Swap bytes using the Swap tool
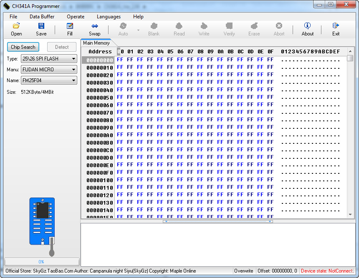This screenshot has width=359, height=278. [95, 29]
